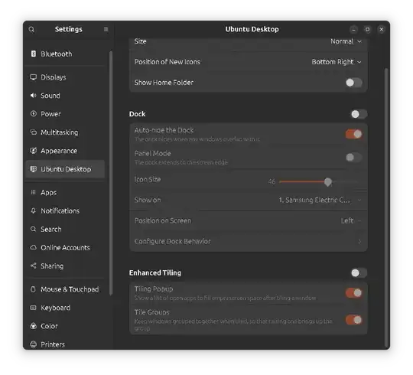The height and width of the screenshot is (375, 413).
Task: Click the Sharing icon
Action: pyautogui.click(x=34, y=266)
